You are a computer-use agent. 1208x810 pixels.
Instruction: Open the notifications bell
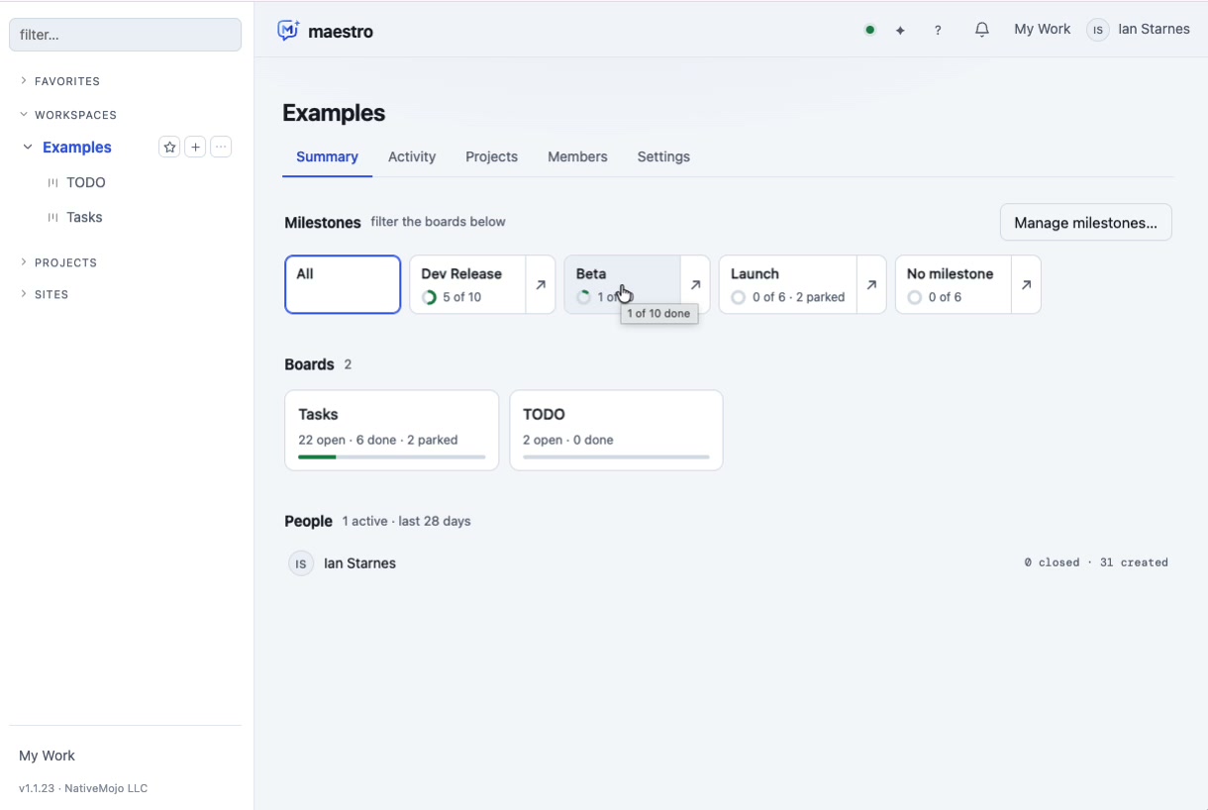point(981,30)
